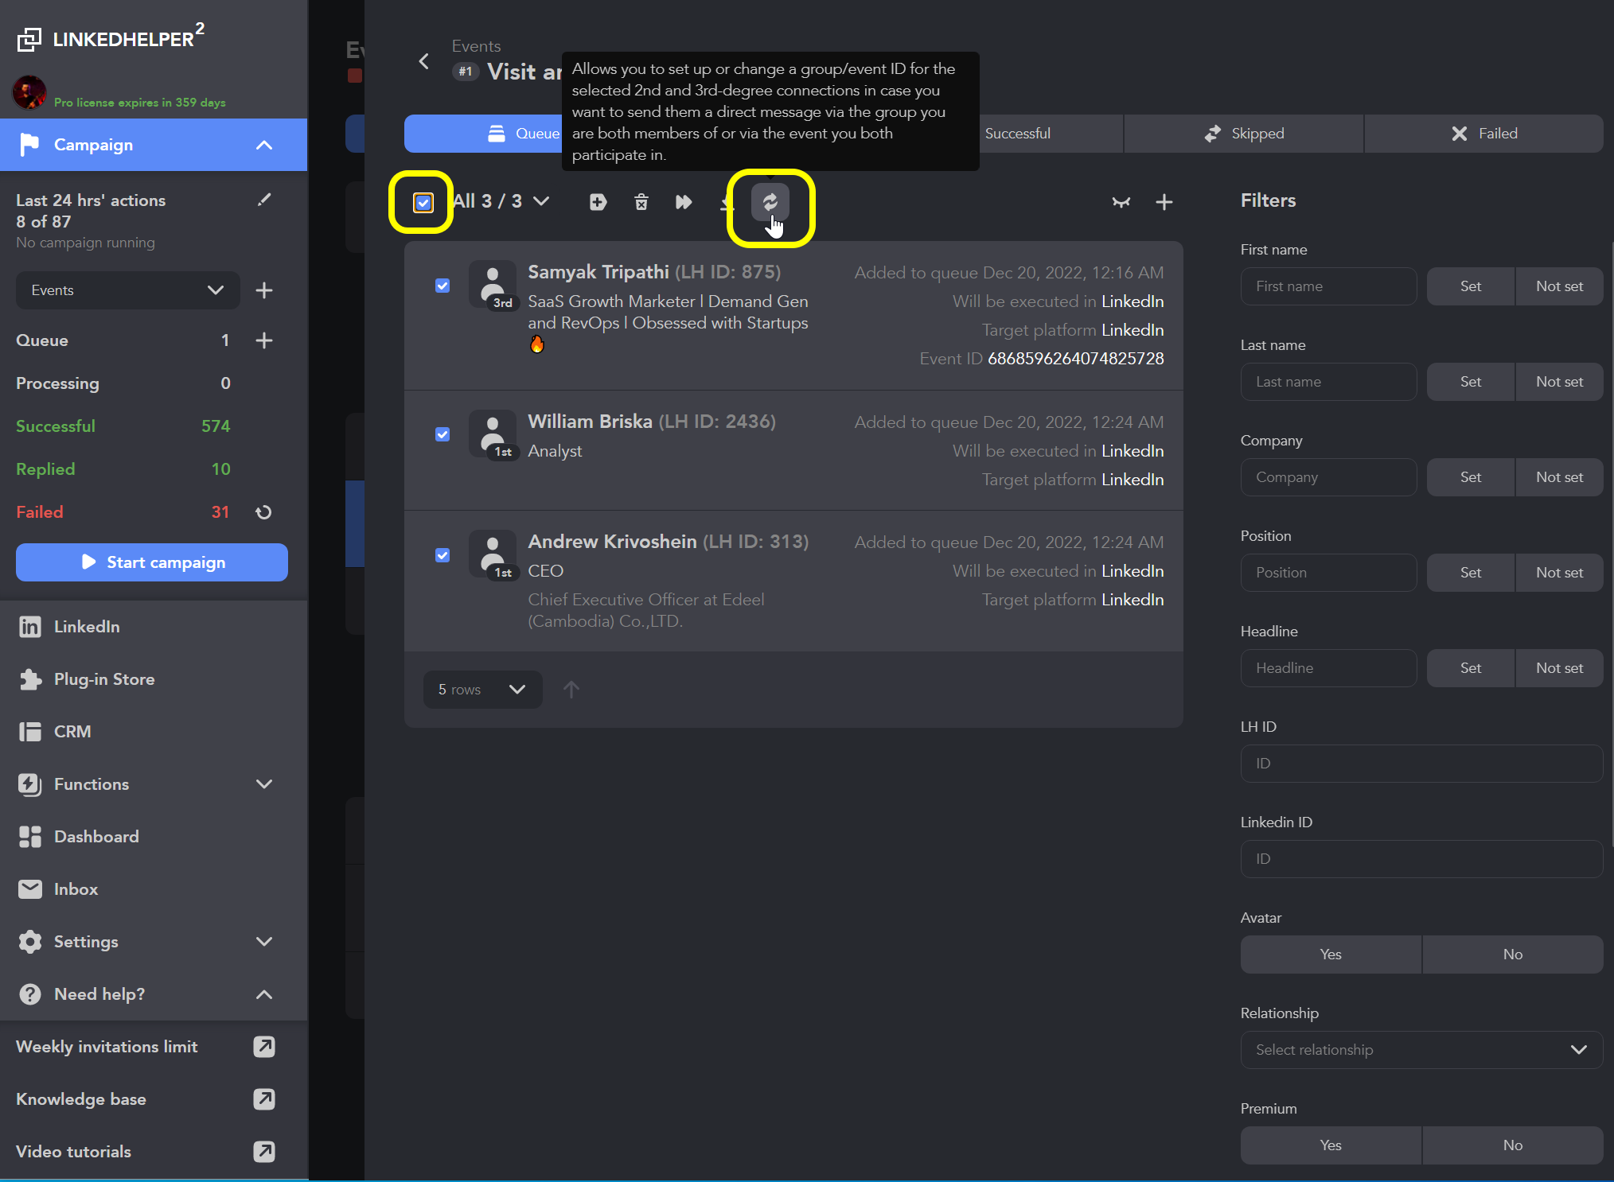1614x1182 pixels.
Task: Retry failed profiles circular arrow icon
Action: tap(263, 512)
